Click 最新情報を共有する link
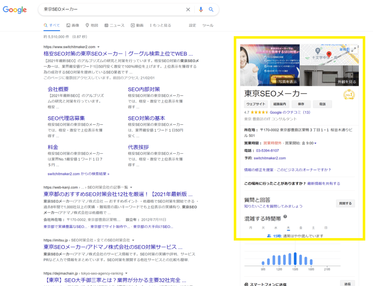The width and height of the screenshot is (373, 286). pyautogui.click(x=323, y=184)
